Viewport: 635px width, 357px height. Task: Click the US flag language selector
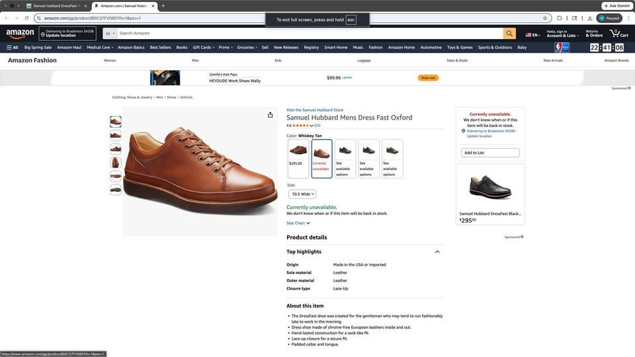[x=532, y=35]
